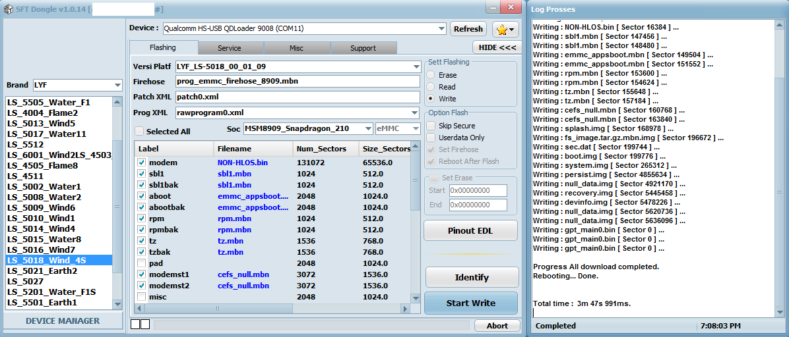789x337 pixels.
Task: Enable the misc partition checkbox
Action: point(141,297)
